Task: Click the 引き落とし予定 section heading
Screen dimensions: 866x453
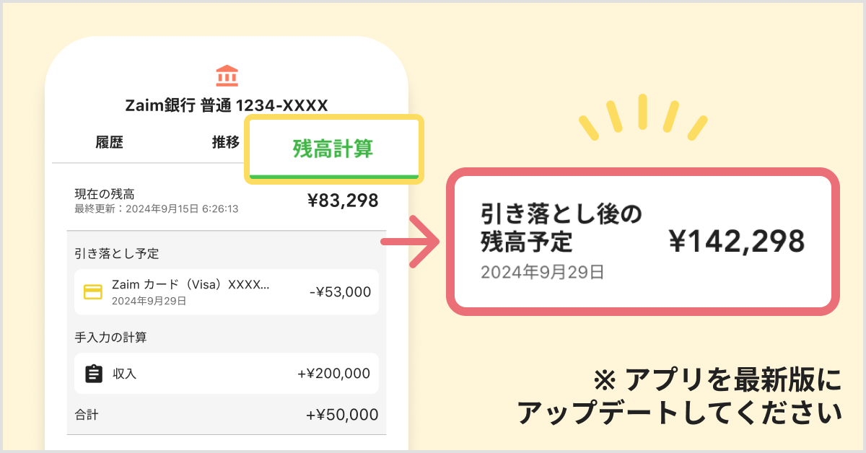Action: (117, 254)
